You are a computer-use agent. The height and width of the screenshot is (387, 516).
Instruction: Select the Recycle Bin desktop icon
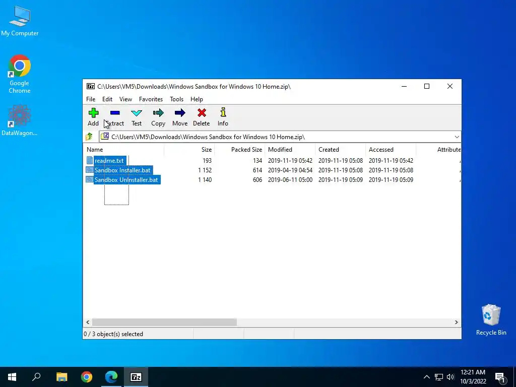[x=491, y=320]
